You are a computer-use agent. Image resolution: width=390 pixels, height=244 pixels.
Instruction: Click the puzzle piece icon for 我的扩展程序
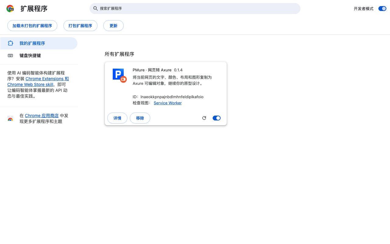pyautogui.click(x=10, y=43)
